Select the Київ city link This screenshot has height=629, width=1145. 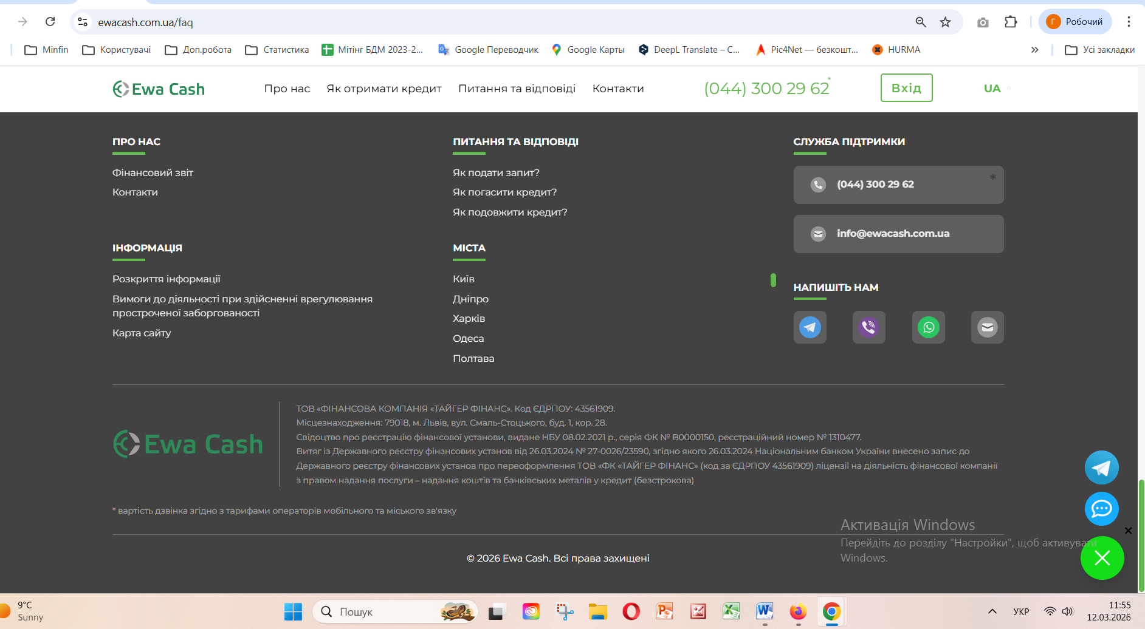pos(464,279)
